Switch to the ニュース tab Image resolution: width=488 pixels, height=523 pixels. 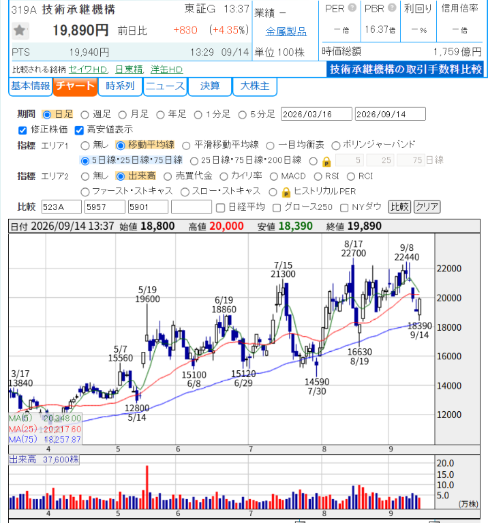tap(166, 87)
